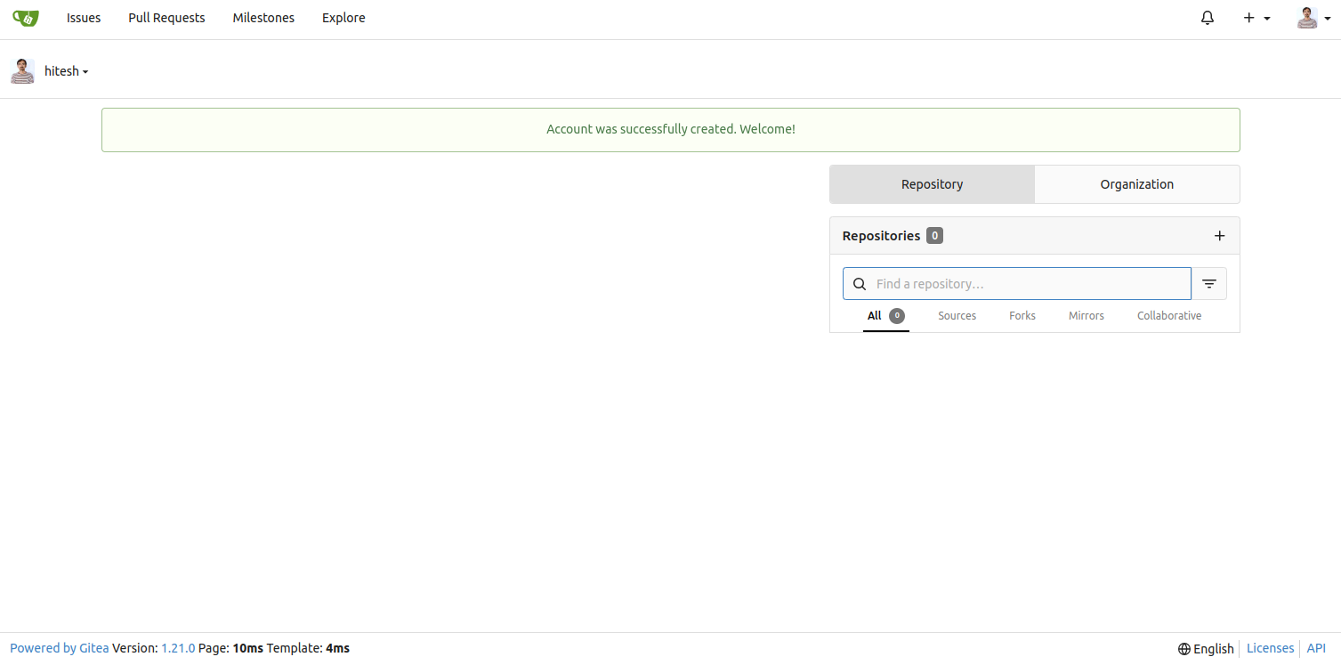This screenshot has width=1341, height=665.
Task: Open the Licenses link in the footer
Action: pos(1270,648)
